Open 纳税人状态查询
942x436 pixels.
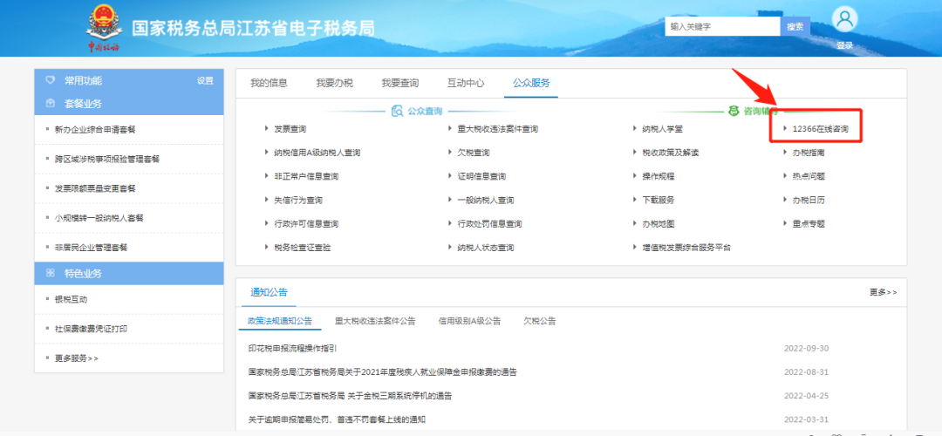tap(486, 248)
